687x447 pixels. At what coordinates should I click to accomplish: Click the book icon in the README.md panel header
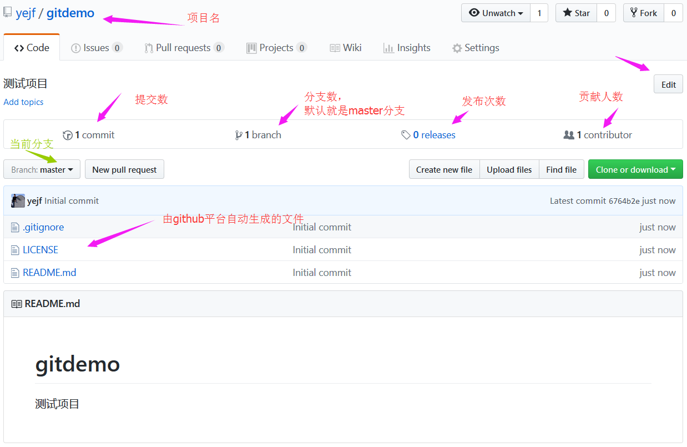(17, 304)
